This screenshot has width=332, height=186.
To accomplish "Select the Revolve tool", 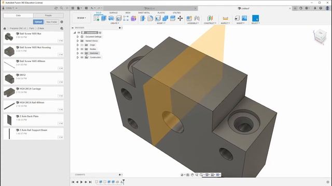I will [x=111, y=19].
